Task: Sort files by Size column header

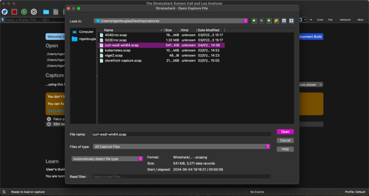Action: pos(172,30)
